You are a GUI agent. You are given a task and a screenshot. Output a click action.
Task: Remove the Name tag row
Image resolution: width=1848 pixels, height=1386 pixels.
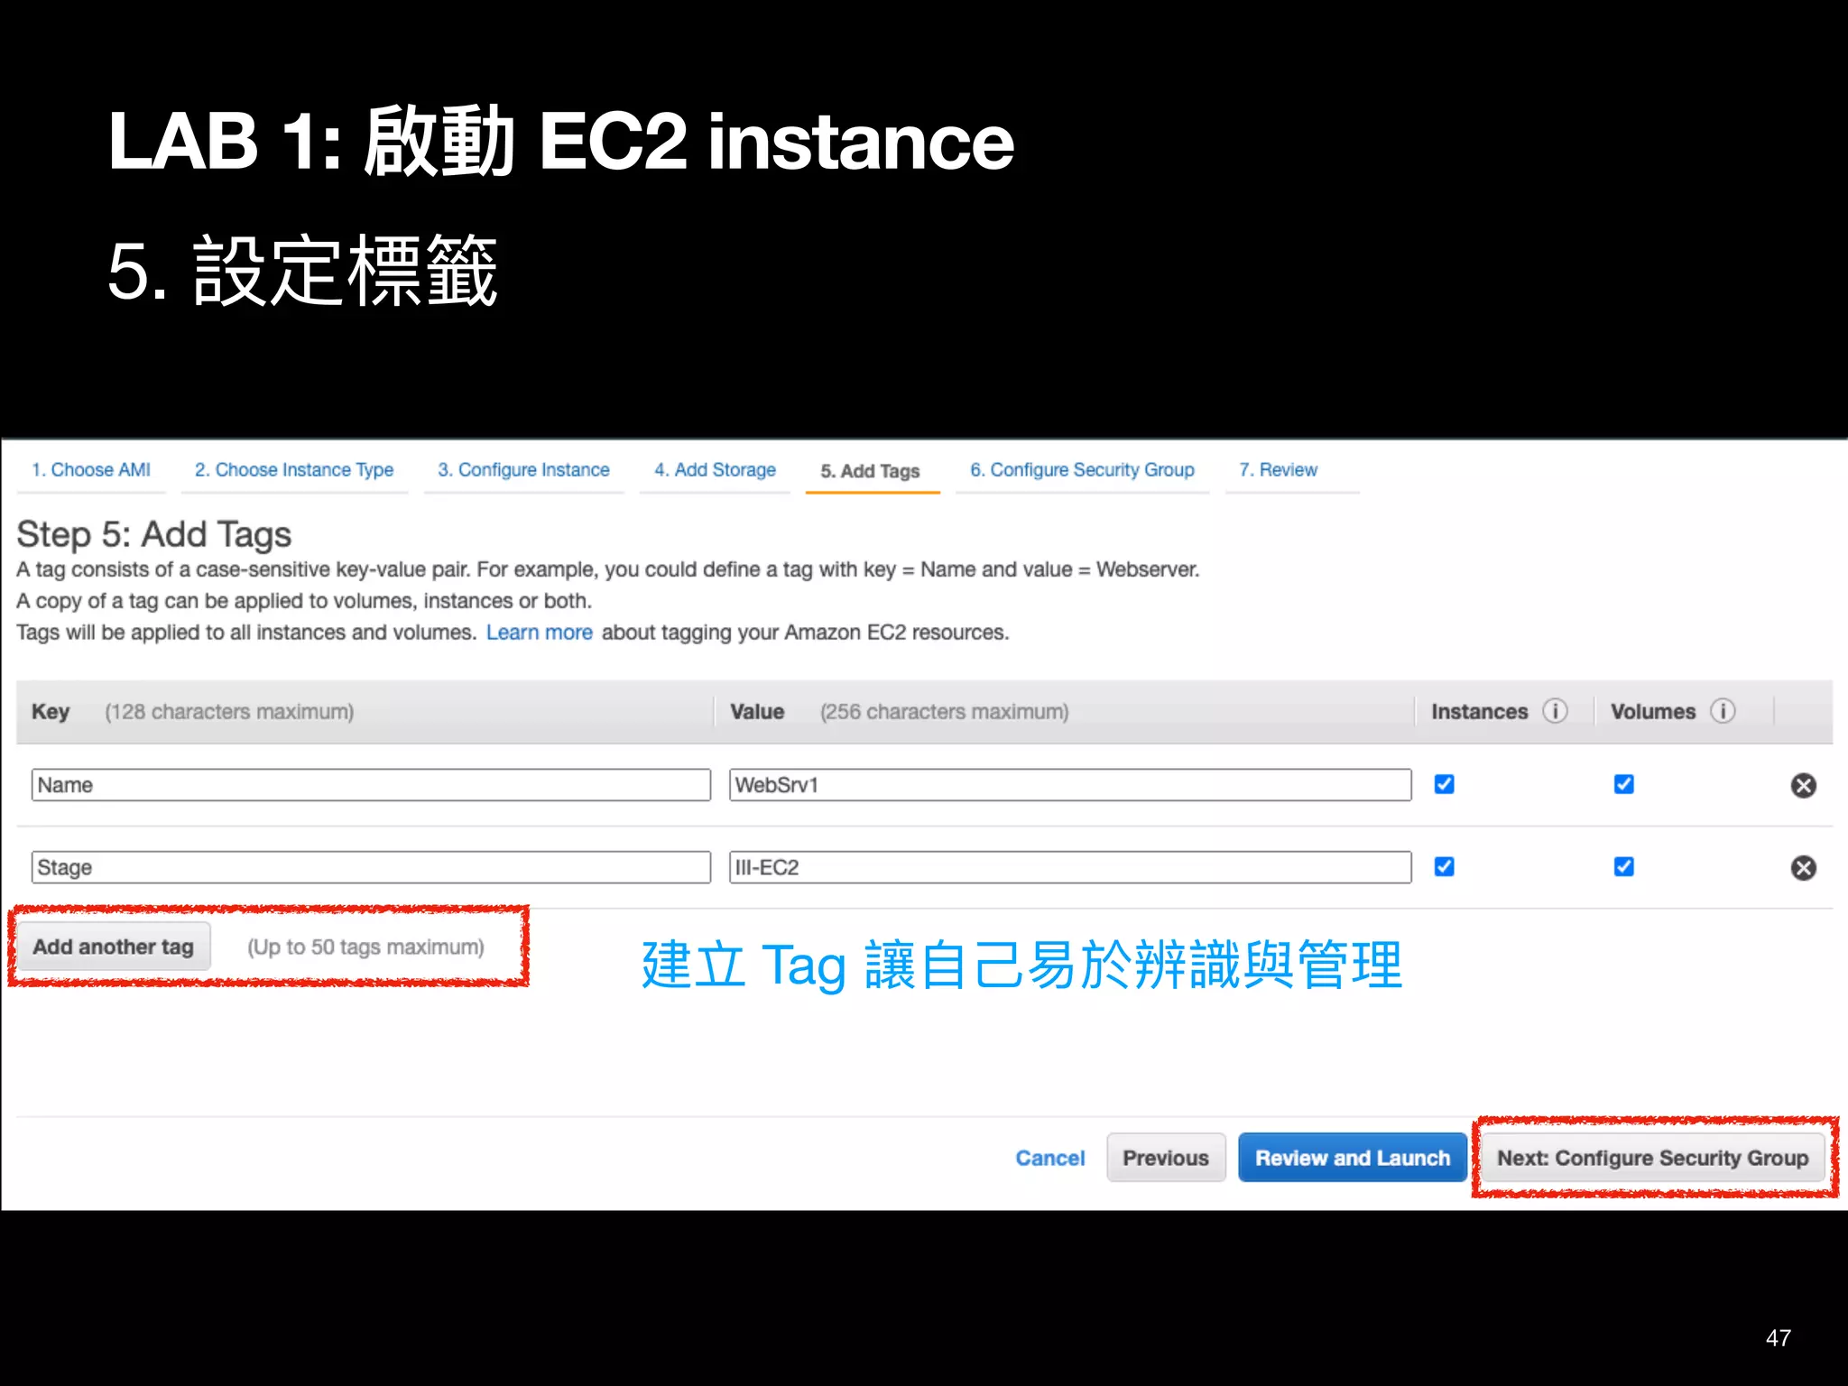point(1803,785)
